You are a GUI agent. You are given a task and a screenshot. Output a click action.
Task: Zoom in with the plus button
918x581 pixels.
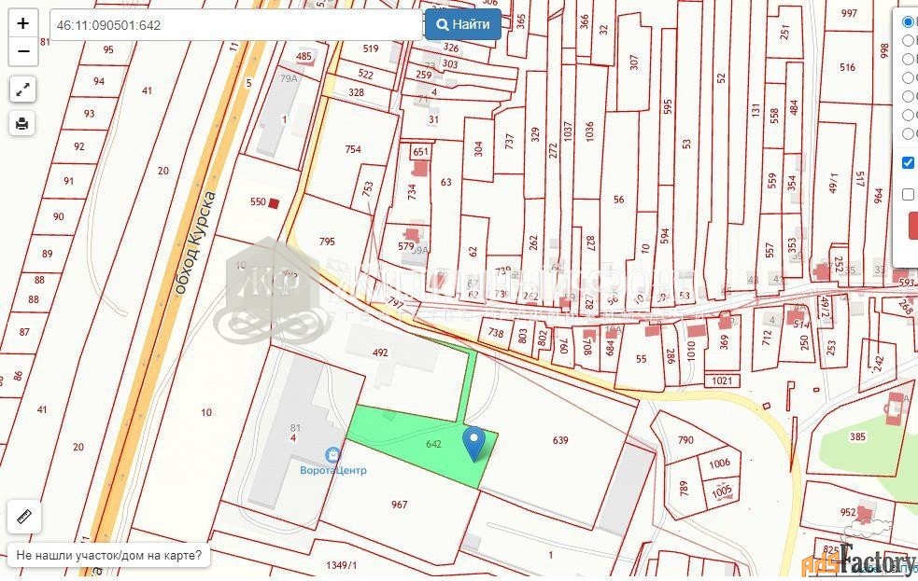click(x=22, y=23)
